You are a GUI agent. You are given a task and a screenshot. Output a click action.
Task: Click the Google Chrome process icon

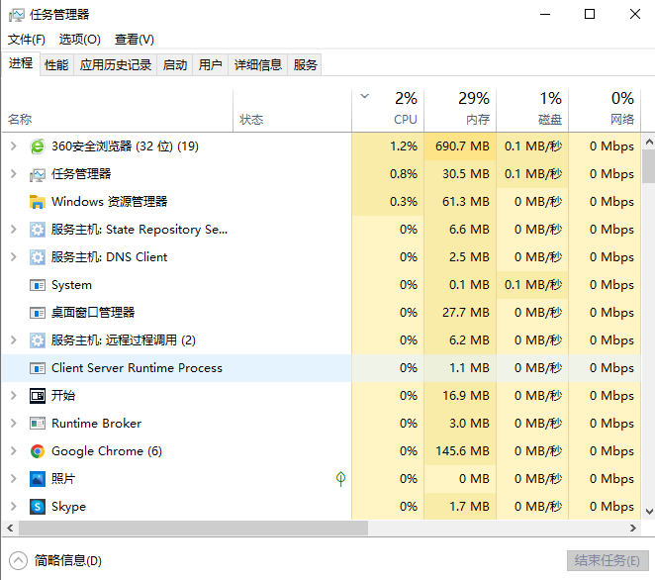point(38,451)
